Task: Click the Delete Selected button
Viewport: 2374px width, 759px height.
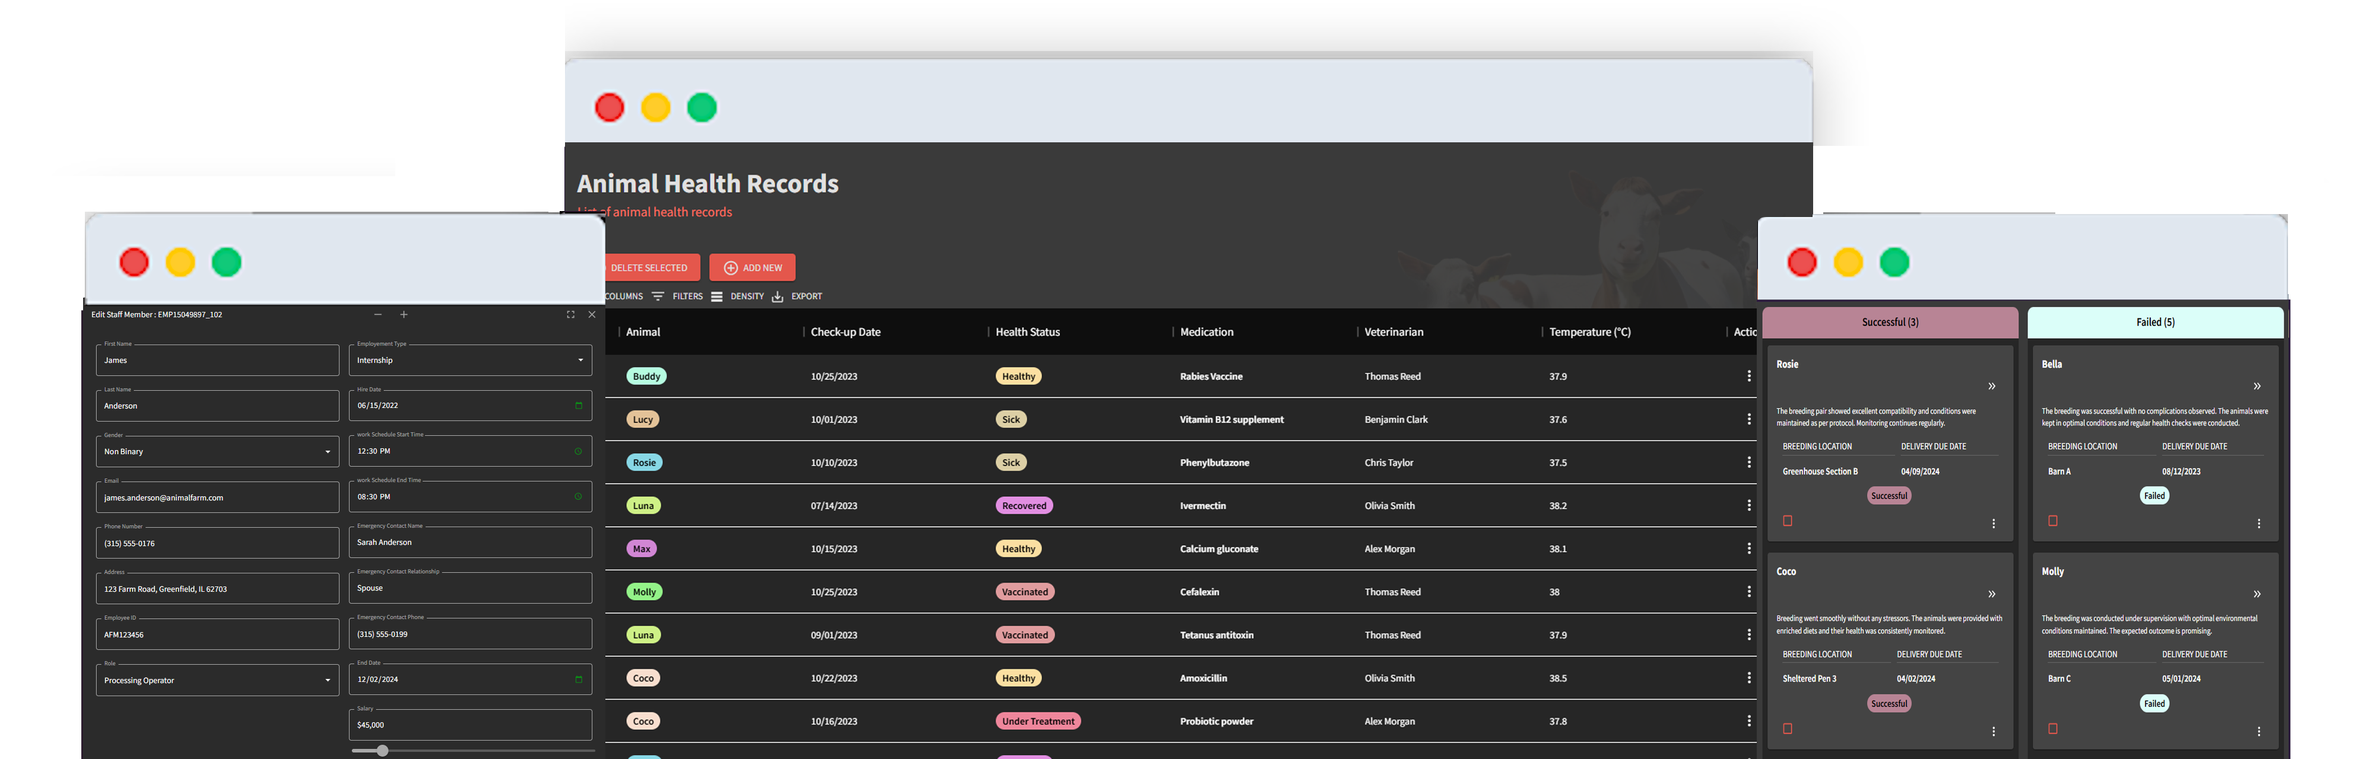Action: [650, 267]
